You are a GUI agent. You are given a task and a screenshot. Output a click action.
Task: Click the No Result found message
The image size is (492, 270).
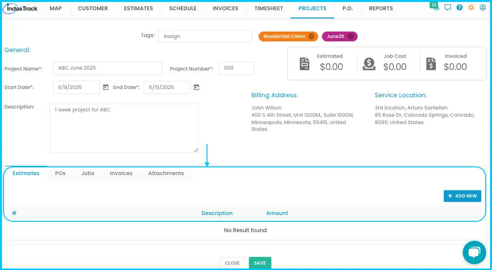coord(246,230)
